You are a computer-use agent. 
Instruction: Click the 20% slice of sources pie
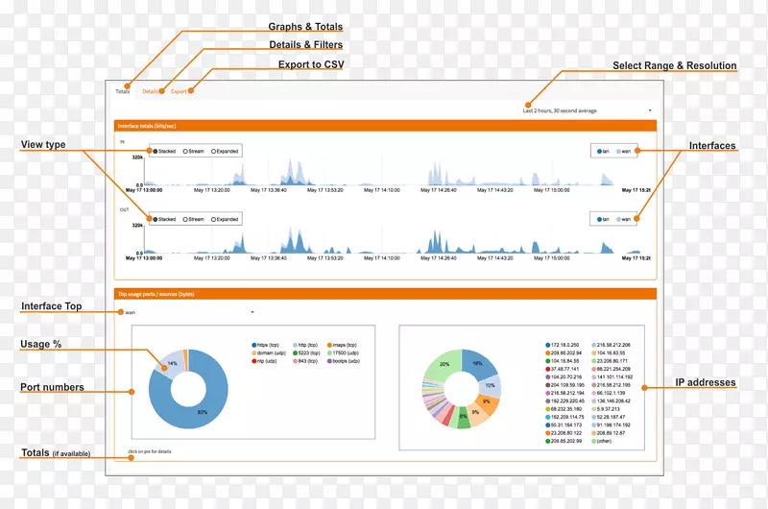[441, 365]
